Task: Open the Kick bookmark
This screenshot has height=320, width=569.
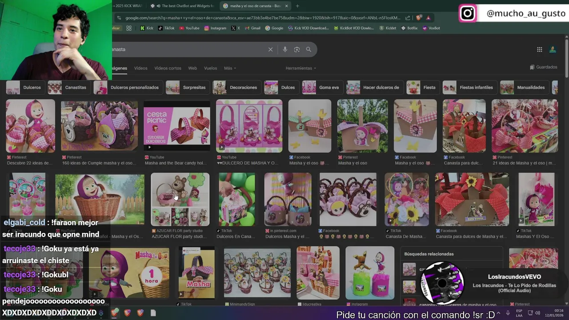Action: point(146,28)
